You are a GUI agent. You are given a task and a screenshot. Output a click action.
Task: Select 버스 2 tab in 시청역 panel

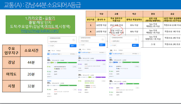tap(115, 50)
